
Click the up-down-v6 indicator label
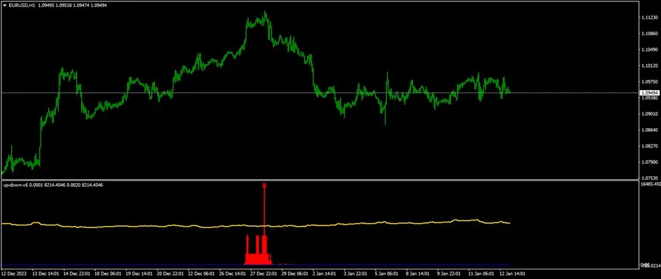(14, 185)
